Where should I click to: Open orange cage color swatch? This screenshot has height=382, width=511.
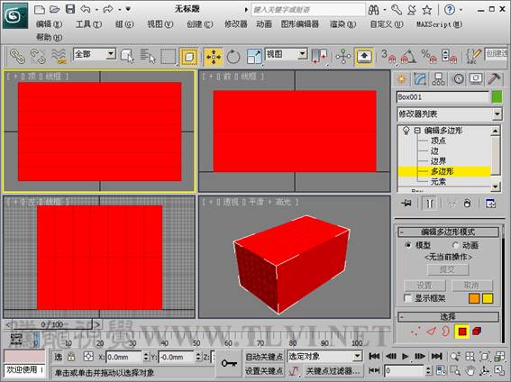pos(474,298)
